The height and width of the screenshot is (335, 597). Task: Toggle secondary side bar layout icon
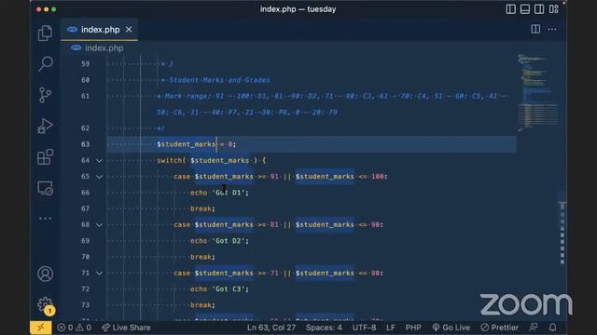point(539,9)
